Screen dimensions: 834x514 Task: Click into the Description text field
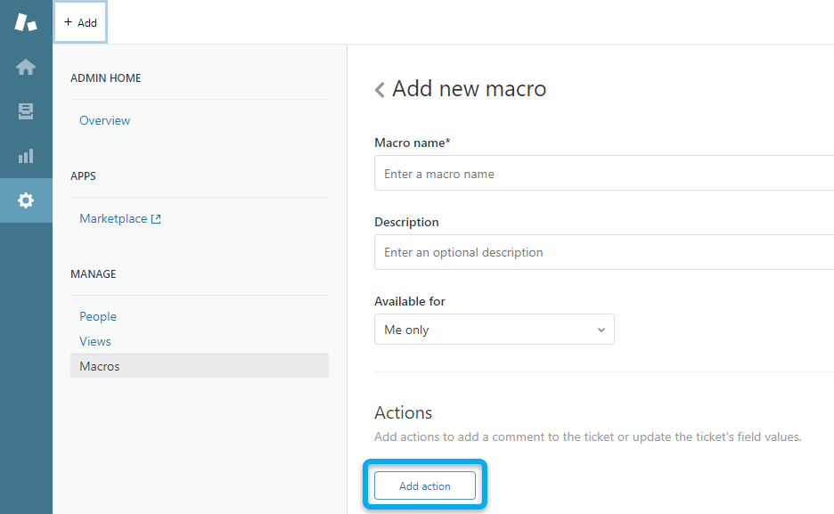coord(603,252)
